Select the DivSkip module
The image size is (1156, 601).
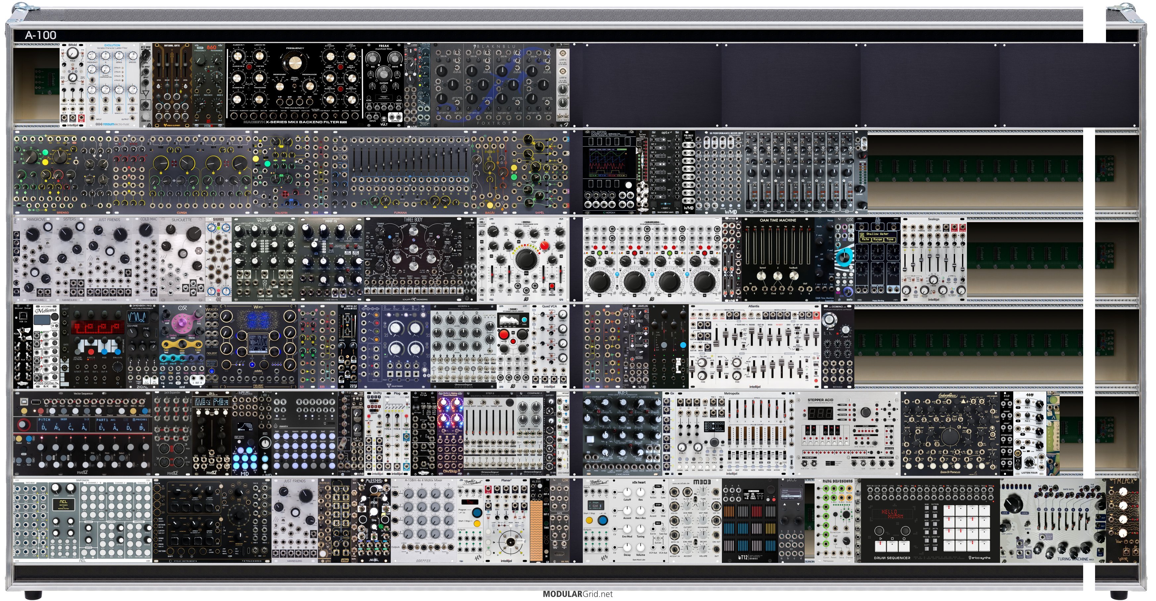[450, 433]
